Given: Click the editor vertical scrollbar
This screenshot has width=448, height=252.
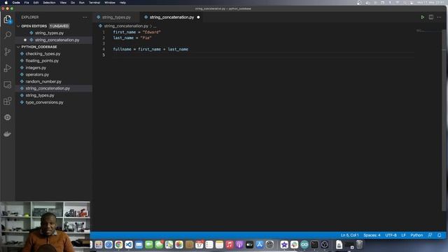Looking at the screenshot, I should (x=444, y=120).
